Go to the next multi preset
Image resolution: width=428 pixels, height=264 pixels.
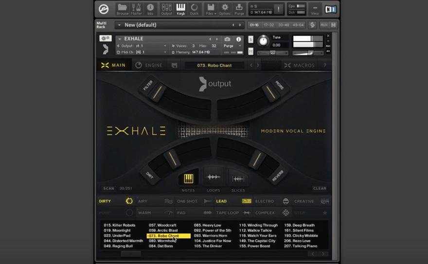tap(240, 25)
